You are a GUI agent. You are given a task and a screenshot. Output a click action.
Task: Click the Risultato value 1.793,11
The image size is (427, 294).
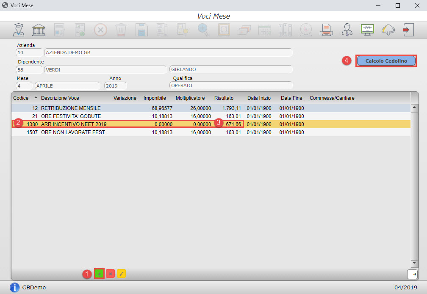pyautogui.click(x=231, y=108)
